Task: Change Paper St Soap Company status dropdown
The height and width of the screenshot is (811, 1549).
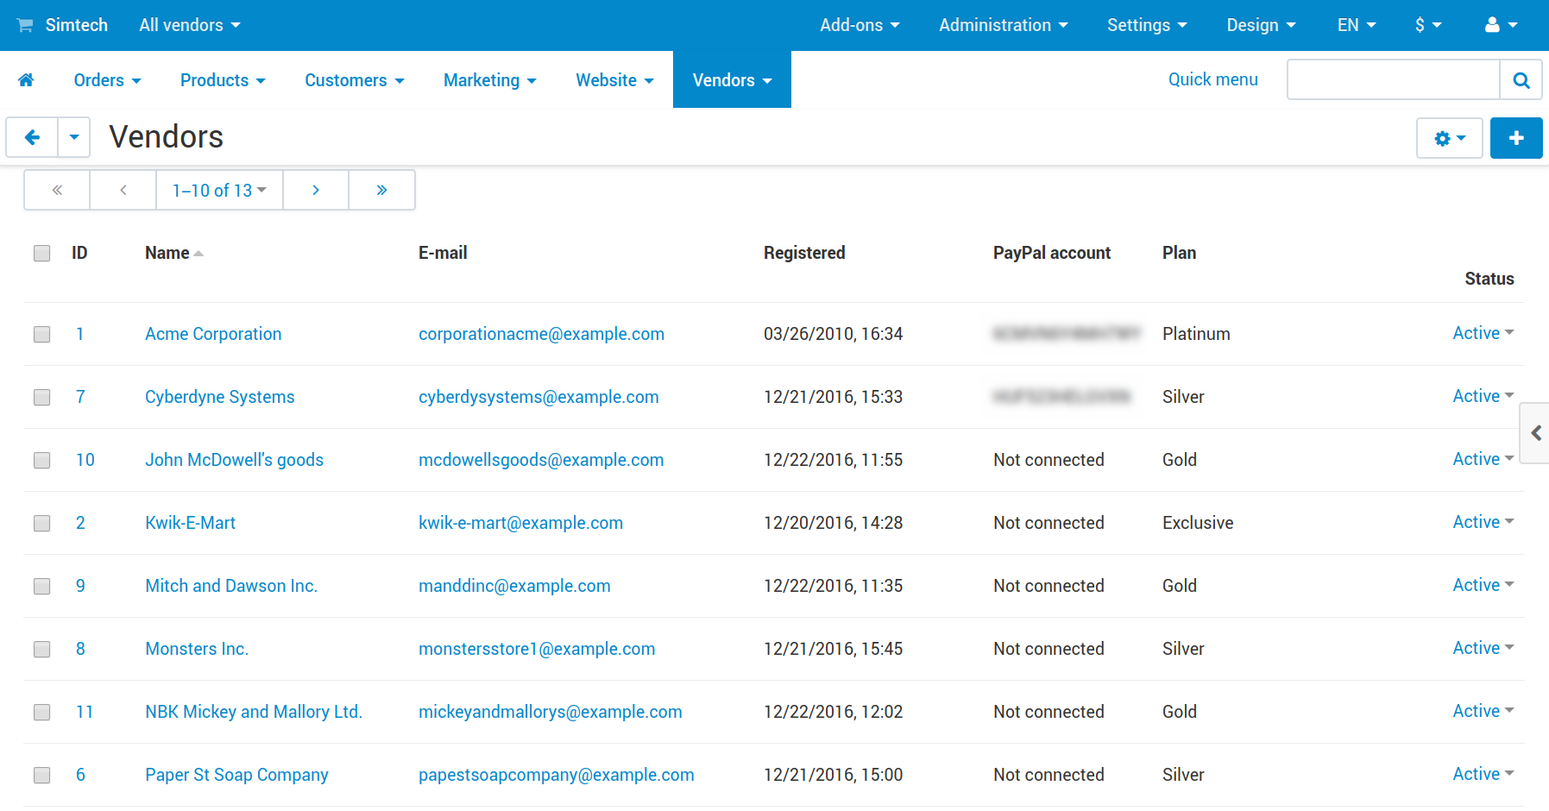Action: 1483,774
